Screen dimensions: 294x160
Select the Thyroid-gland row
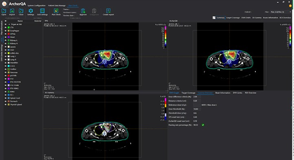point(23,104)
